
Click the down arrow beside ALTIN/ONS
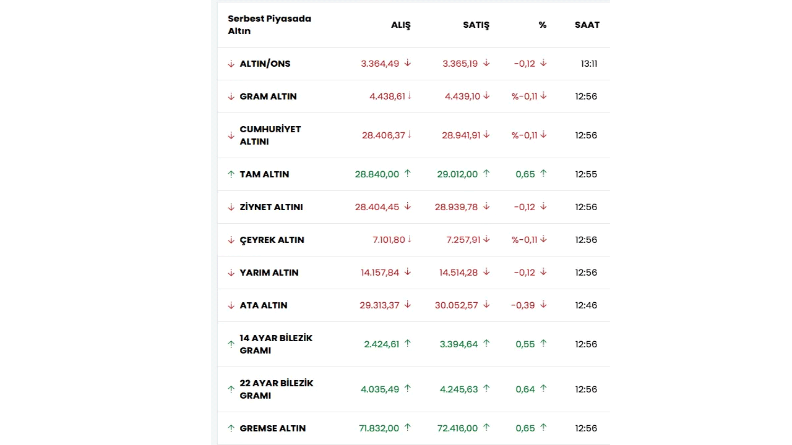click(231, 64)
